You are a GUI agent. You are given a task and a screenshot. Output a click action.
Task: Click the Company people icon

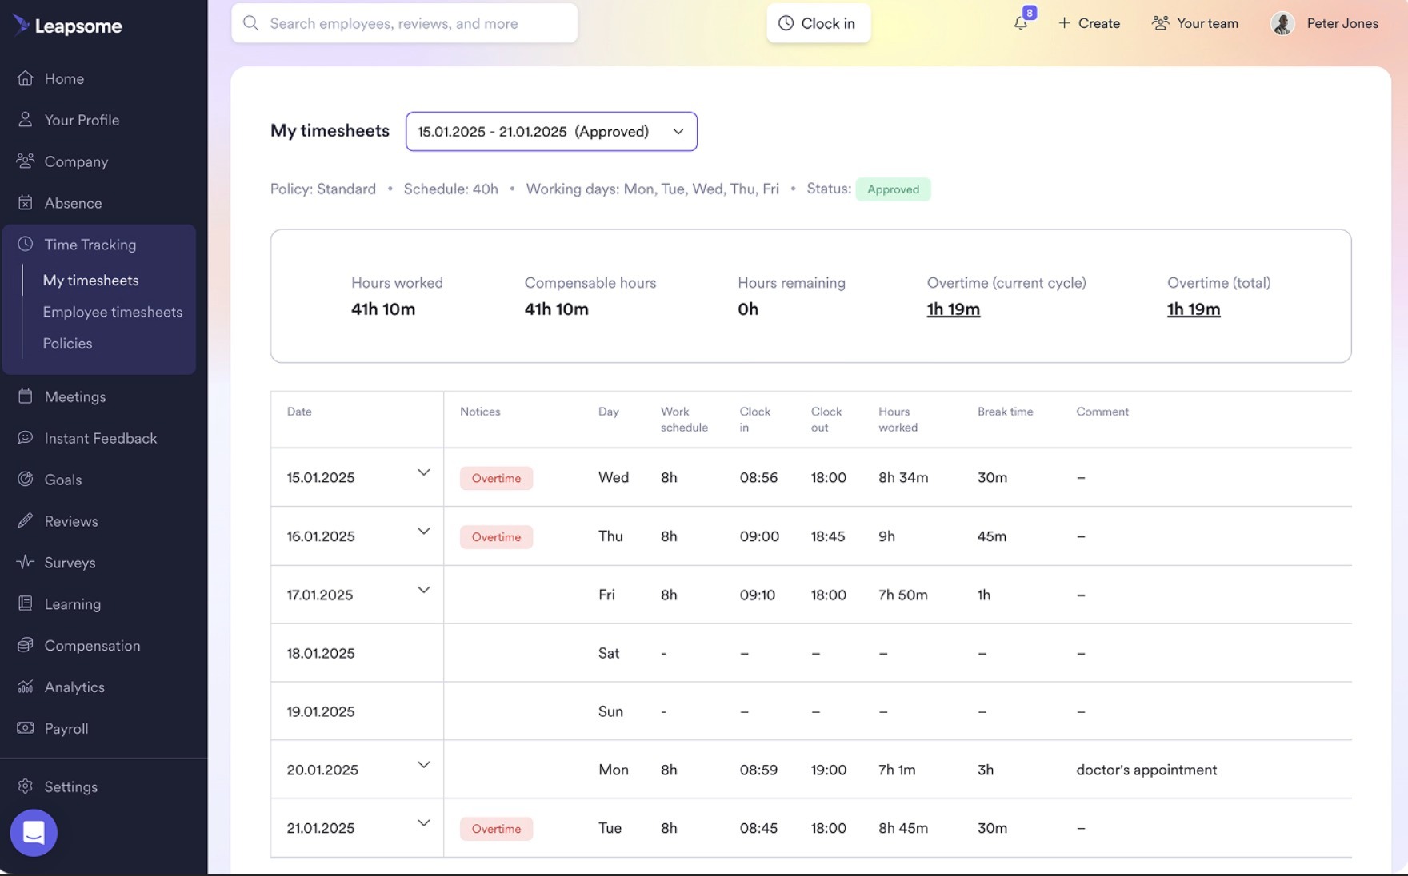[x=26, y=161]
